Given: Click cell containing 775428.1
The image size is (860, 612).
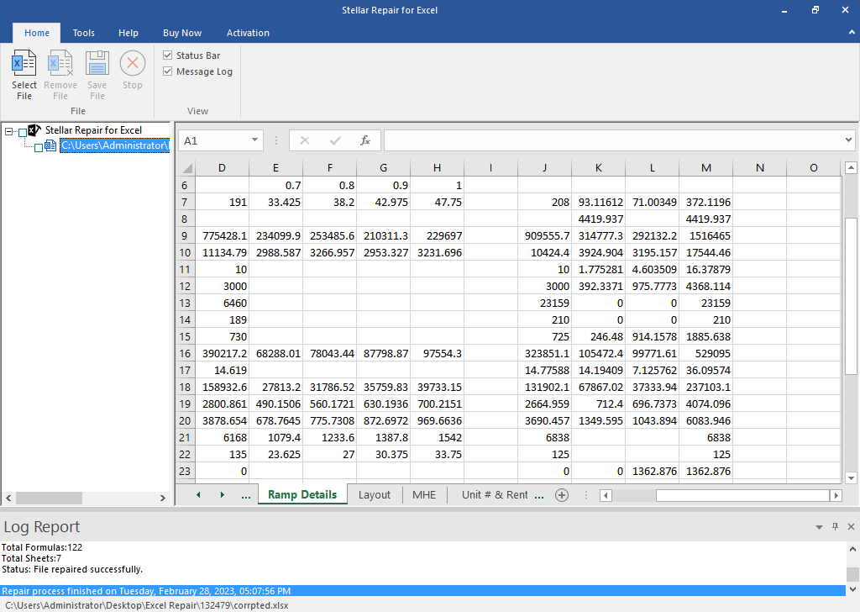Looking at the screenshot, I should pos(222,236).
